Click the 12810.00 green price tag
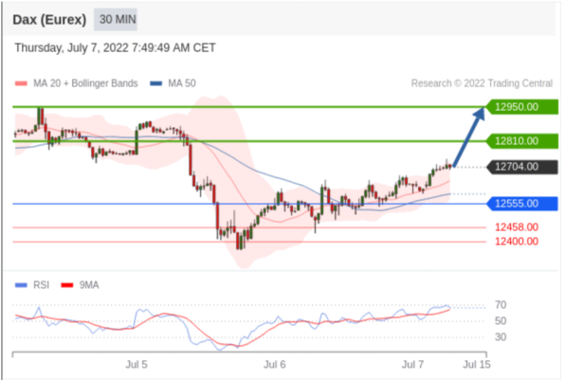 pyautogui.click(x=522, y=141)
